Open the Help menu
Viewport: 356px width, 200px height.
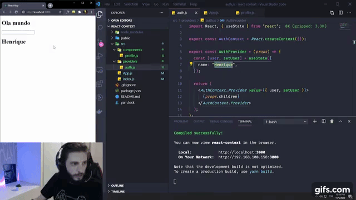pos(194,4)
